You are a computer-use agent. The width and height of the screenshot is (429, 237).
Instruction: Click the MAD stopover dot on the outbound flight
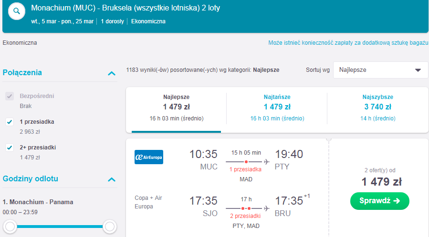click(x=246, y=162)
